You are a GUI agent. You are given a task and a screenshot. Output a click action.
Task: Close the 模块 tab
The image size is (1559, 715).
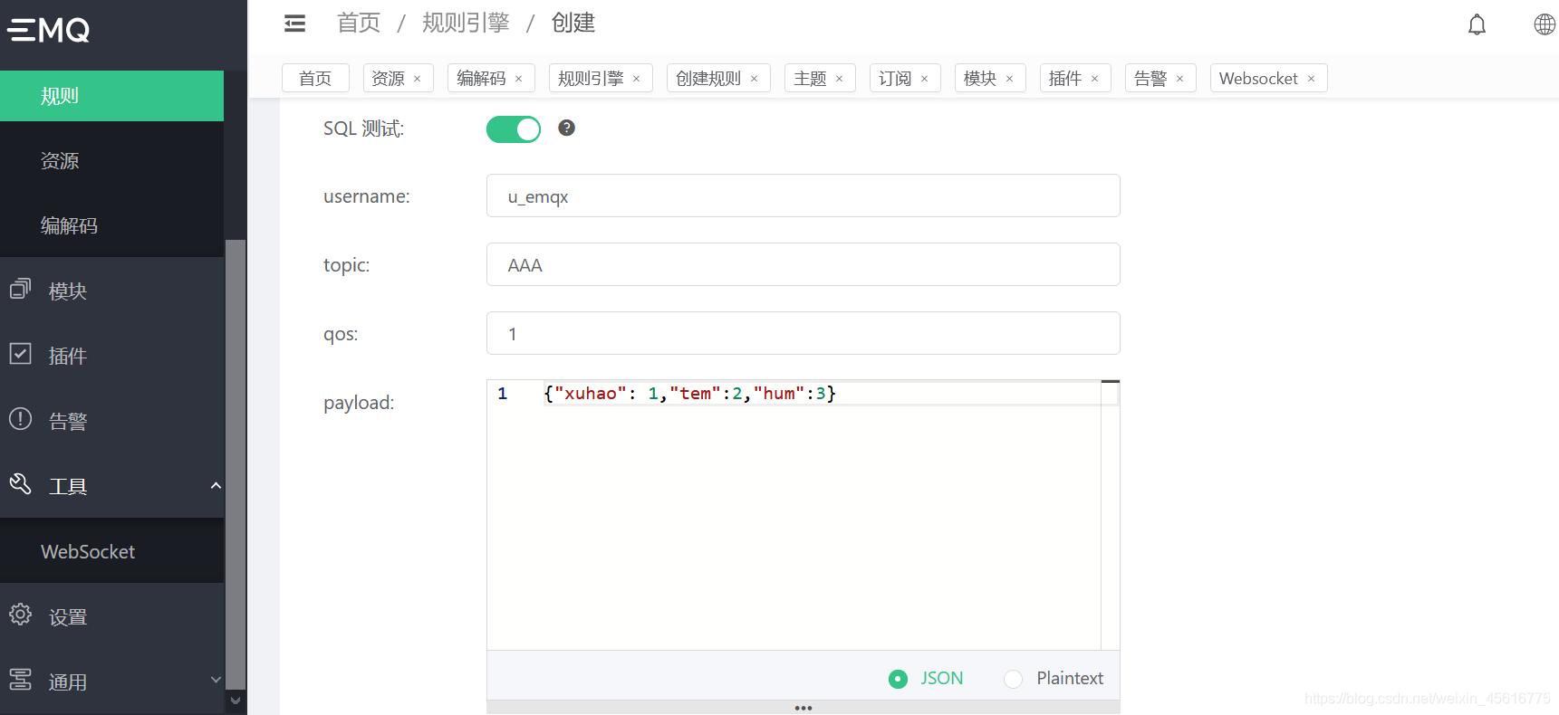click(x=1010, y=79)
